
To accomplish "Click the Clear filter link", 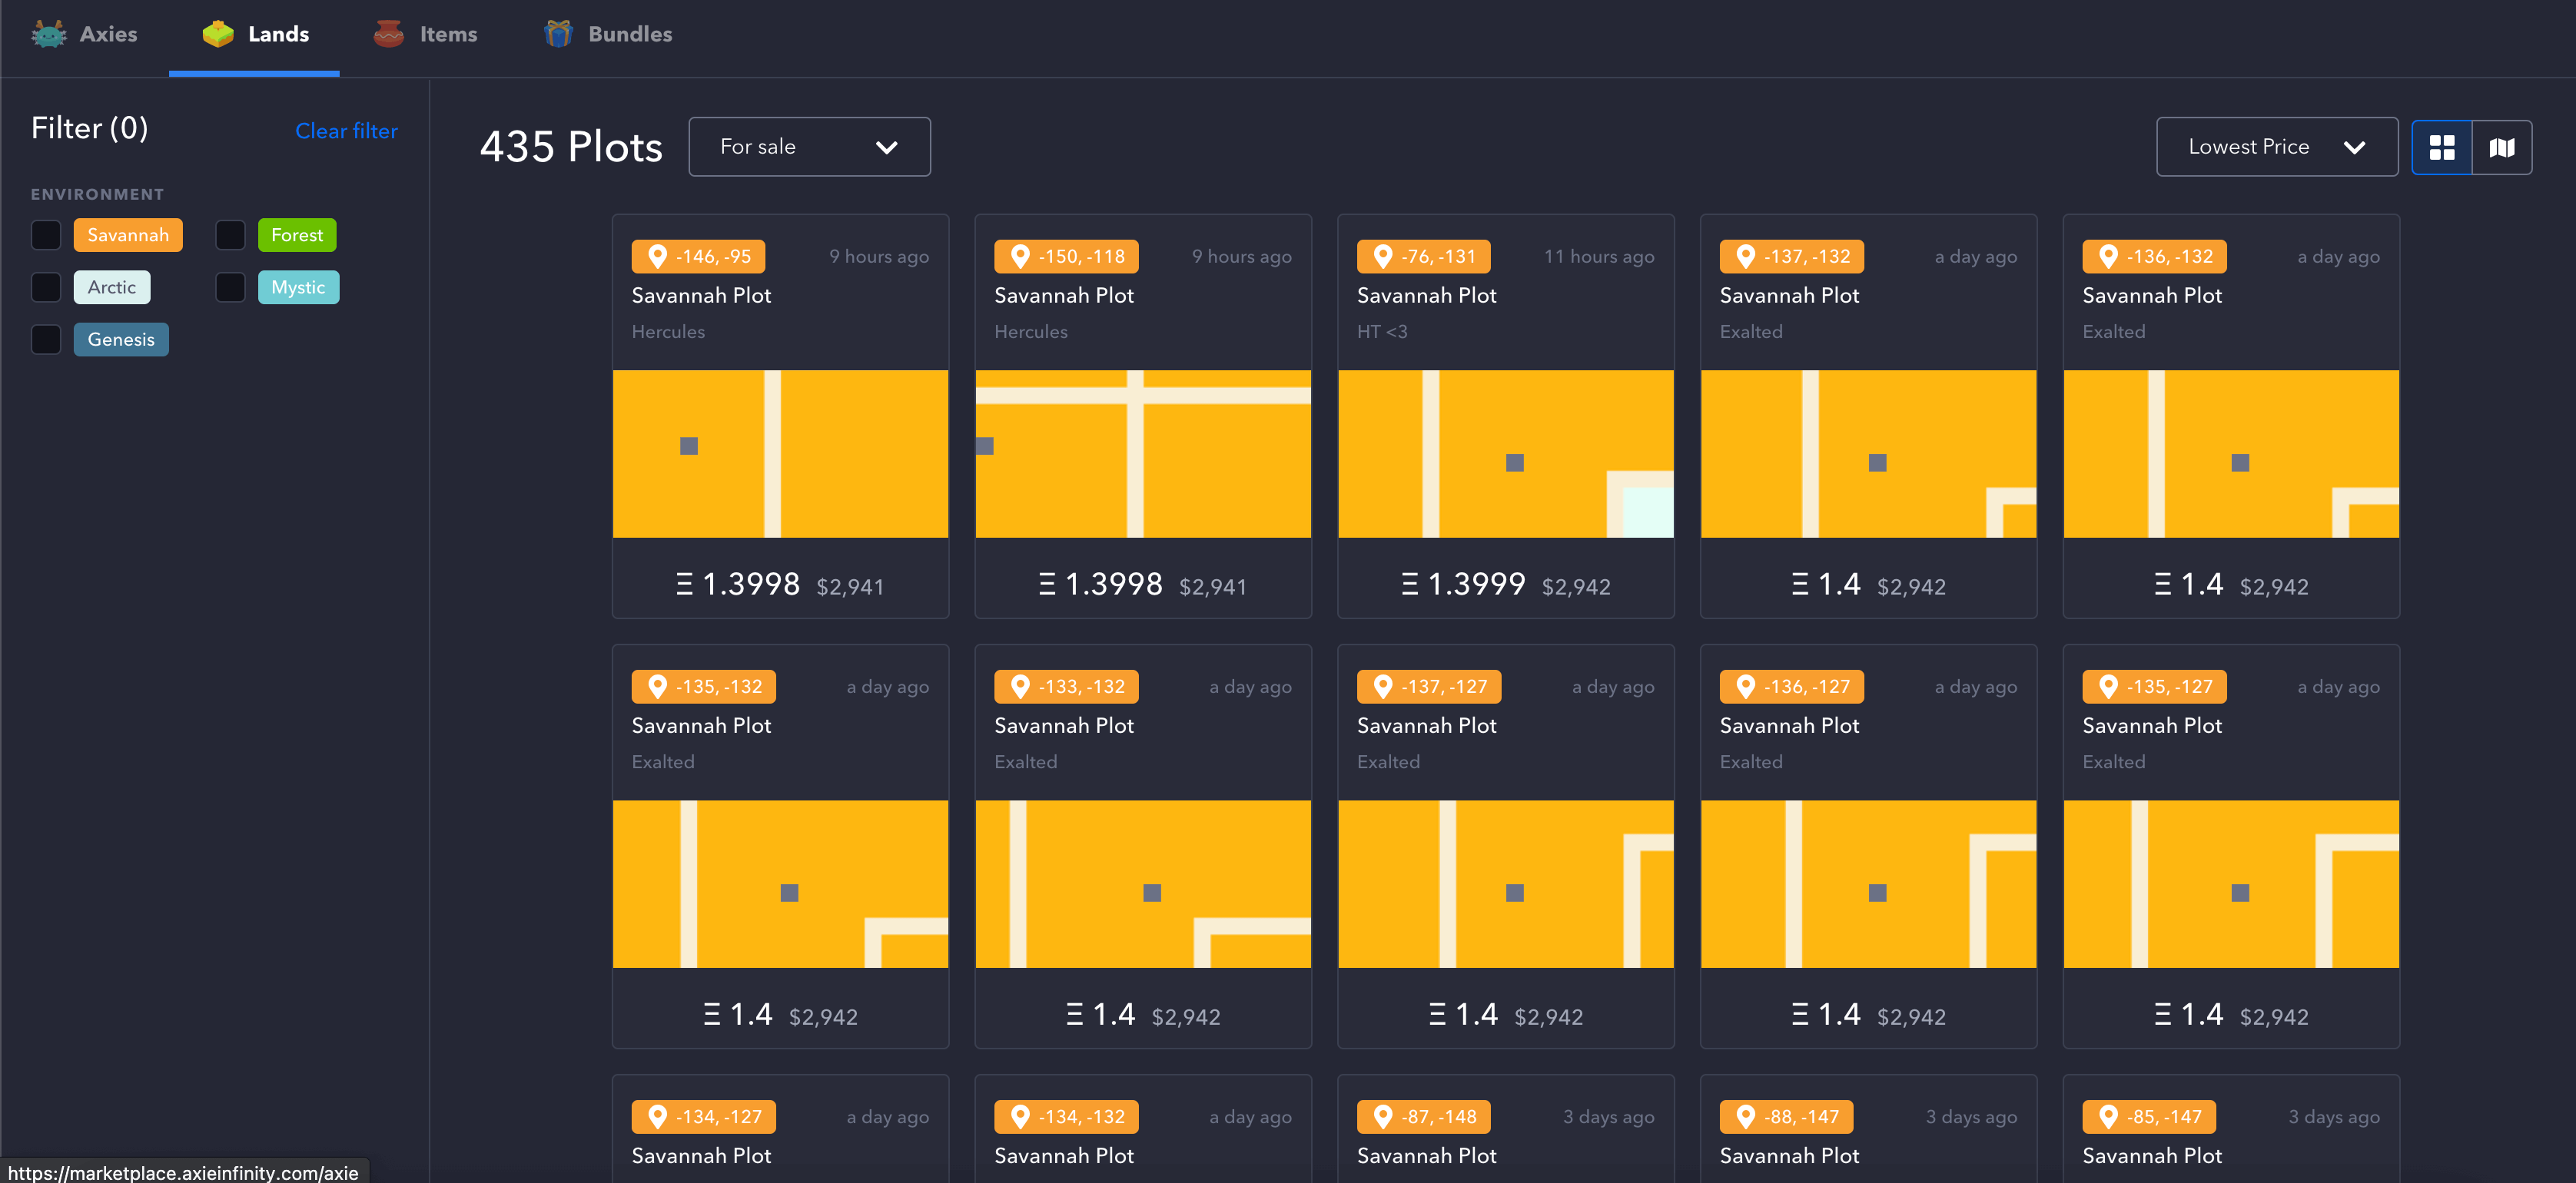I will (x=346, y=131).
